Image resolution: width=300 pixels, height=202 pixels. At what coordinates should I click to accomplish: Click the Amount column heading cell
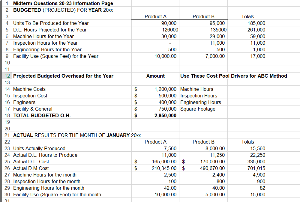155,76
